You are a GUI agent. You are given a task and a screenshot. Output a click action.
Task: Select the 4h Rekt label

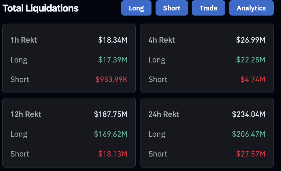pos(162,40)
